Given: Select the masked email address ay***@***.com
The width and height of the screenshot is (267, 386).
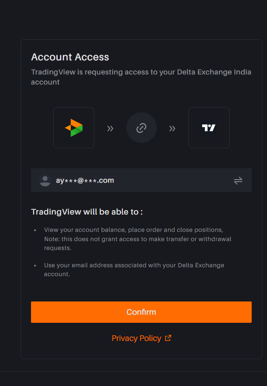Looking at the screenshot, I should click(85, 180).
